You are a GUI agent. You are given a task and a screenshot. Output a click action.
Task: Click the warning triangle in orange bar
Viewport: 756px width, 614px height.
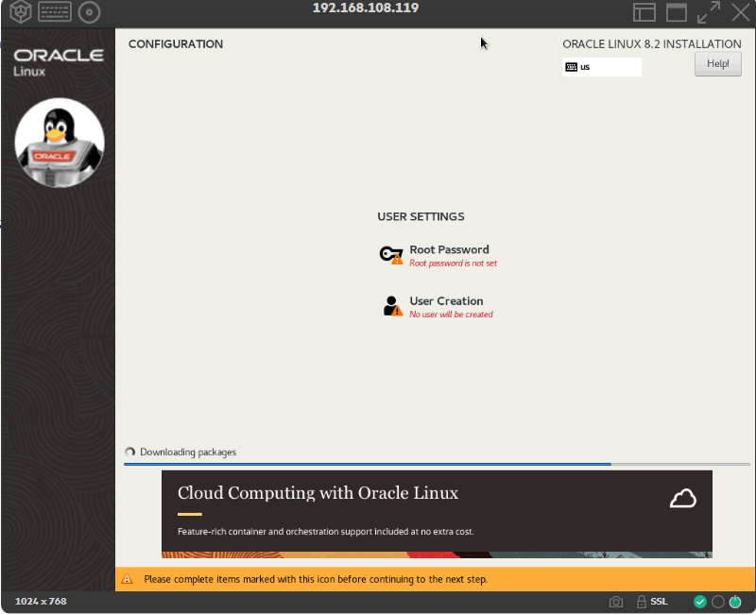pyautogui.click(x=127, y=579)
